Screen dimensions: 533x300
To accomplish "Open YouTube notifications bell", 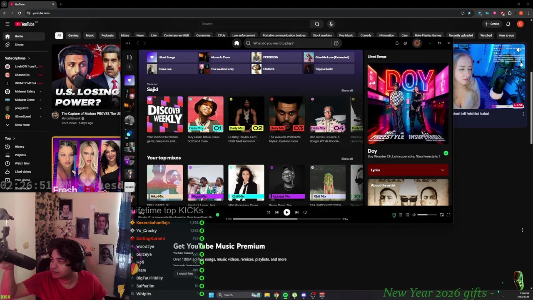I will click(508, 24).
